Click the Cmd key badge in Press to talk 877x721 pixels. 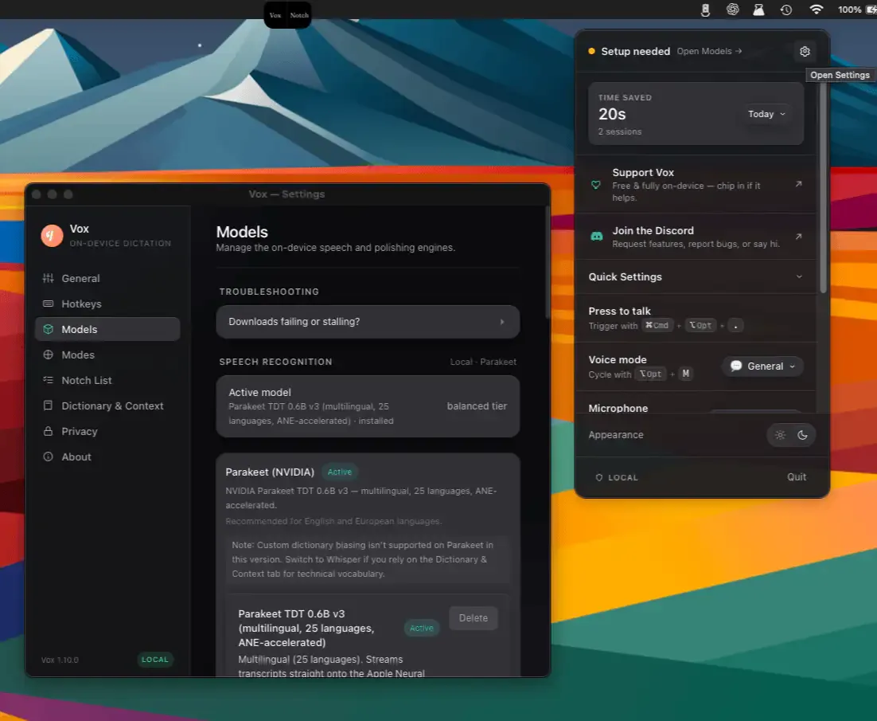click(657, 325)
